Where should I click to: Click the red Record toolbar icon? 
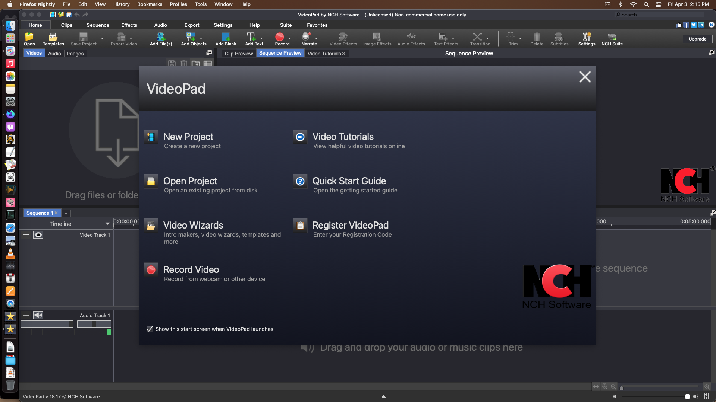click(280, 39)
